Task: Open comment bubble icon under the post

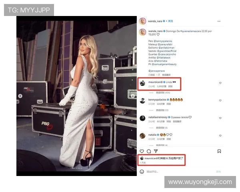Action: (149, 151)
